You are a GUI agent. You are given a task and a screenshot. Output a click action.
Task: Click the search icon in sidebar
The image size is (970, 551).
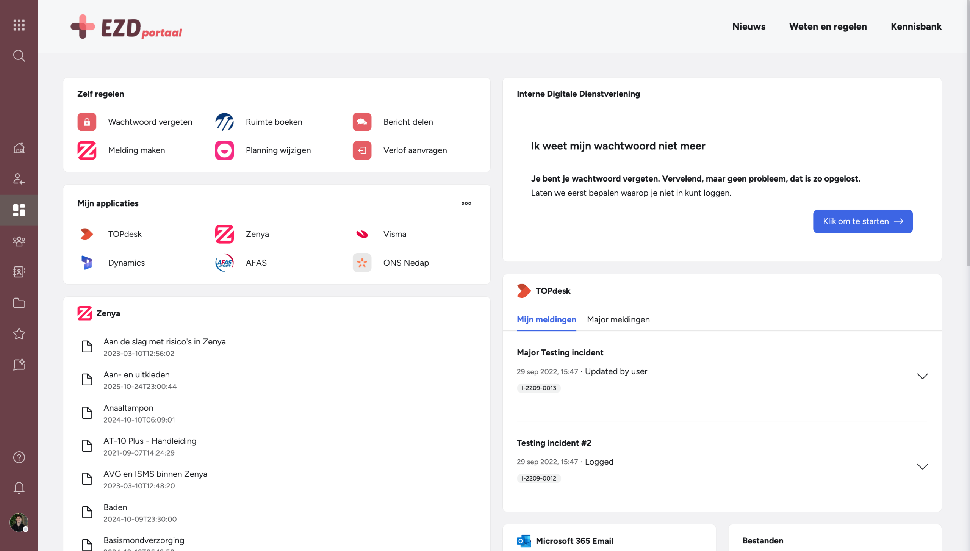tap(19, 56)
